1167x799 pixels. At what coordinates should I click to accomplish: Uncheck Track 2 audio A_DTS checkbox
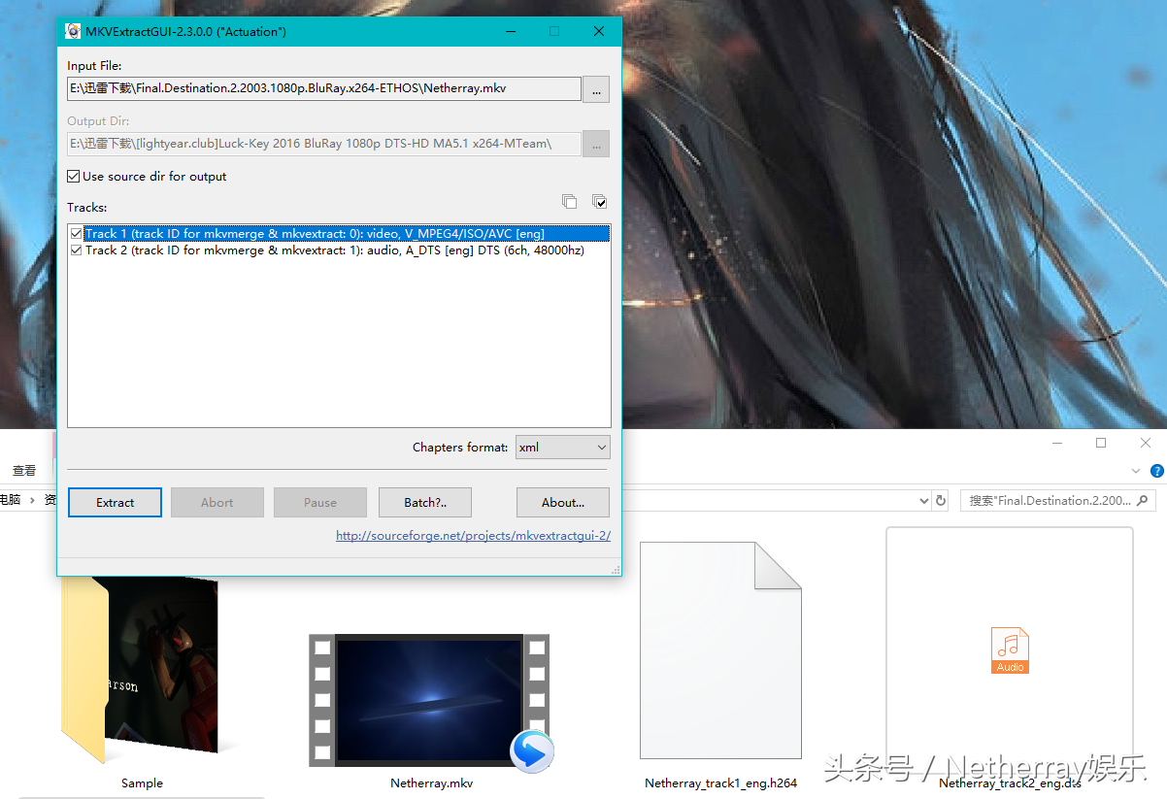click(76, 250)
